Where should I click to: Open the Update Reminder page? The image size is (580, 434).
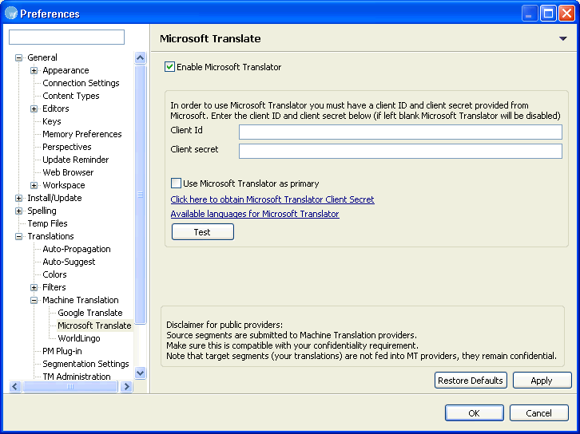click(x=75, y=160)
